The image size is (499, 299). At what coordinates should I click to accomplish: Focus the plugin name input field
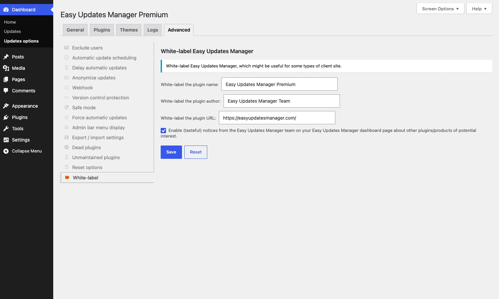(279, 84)
